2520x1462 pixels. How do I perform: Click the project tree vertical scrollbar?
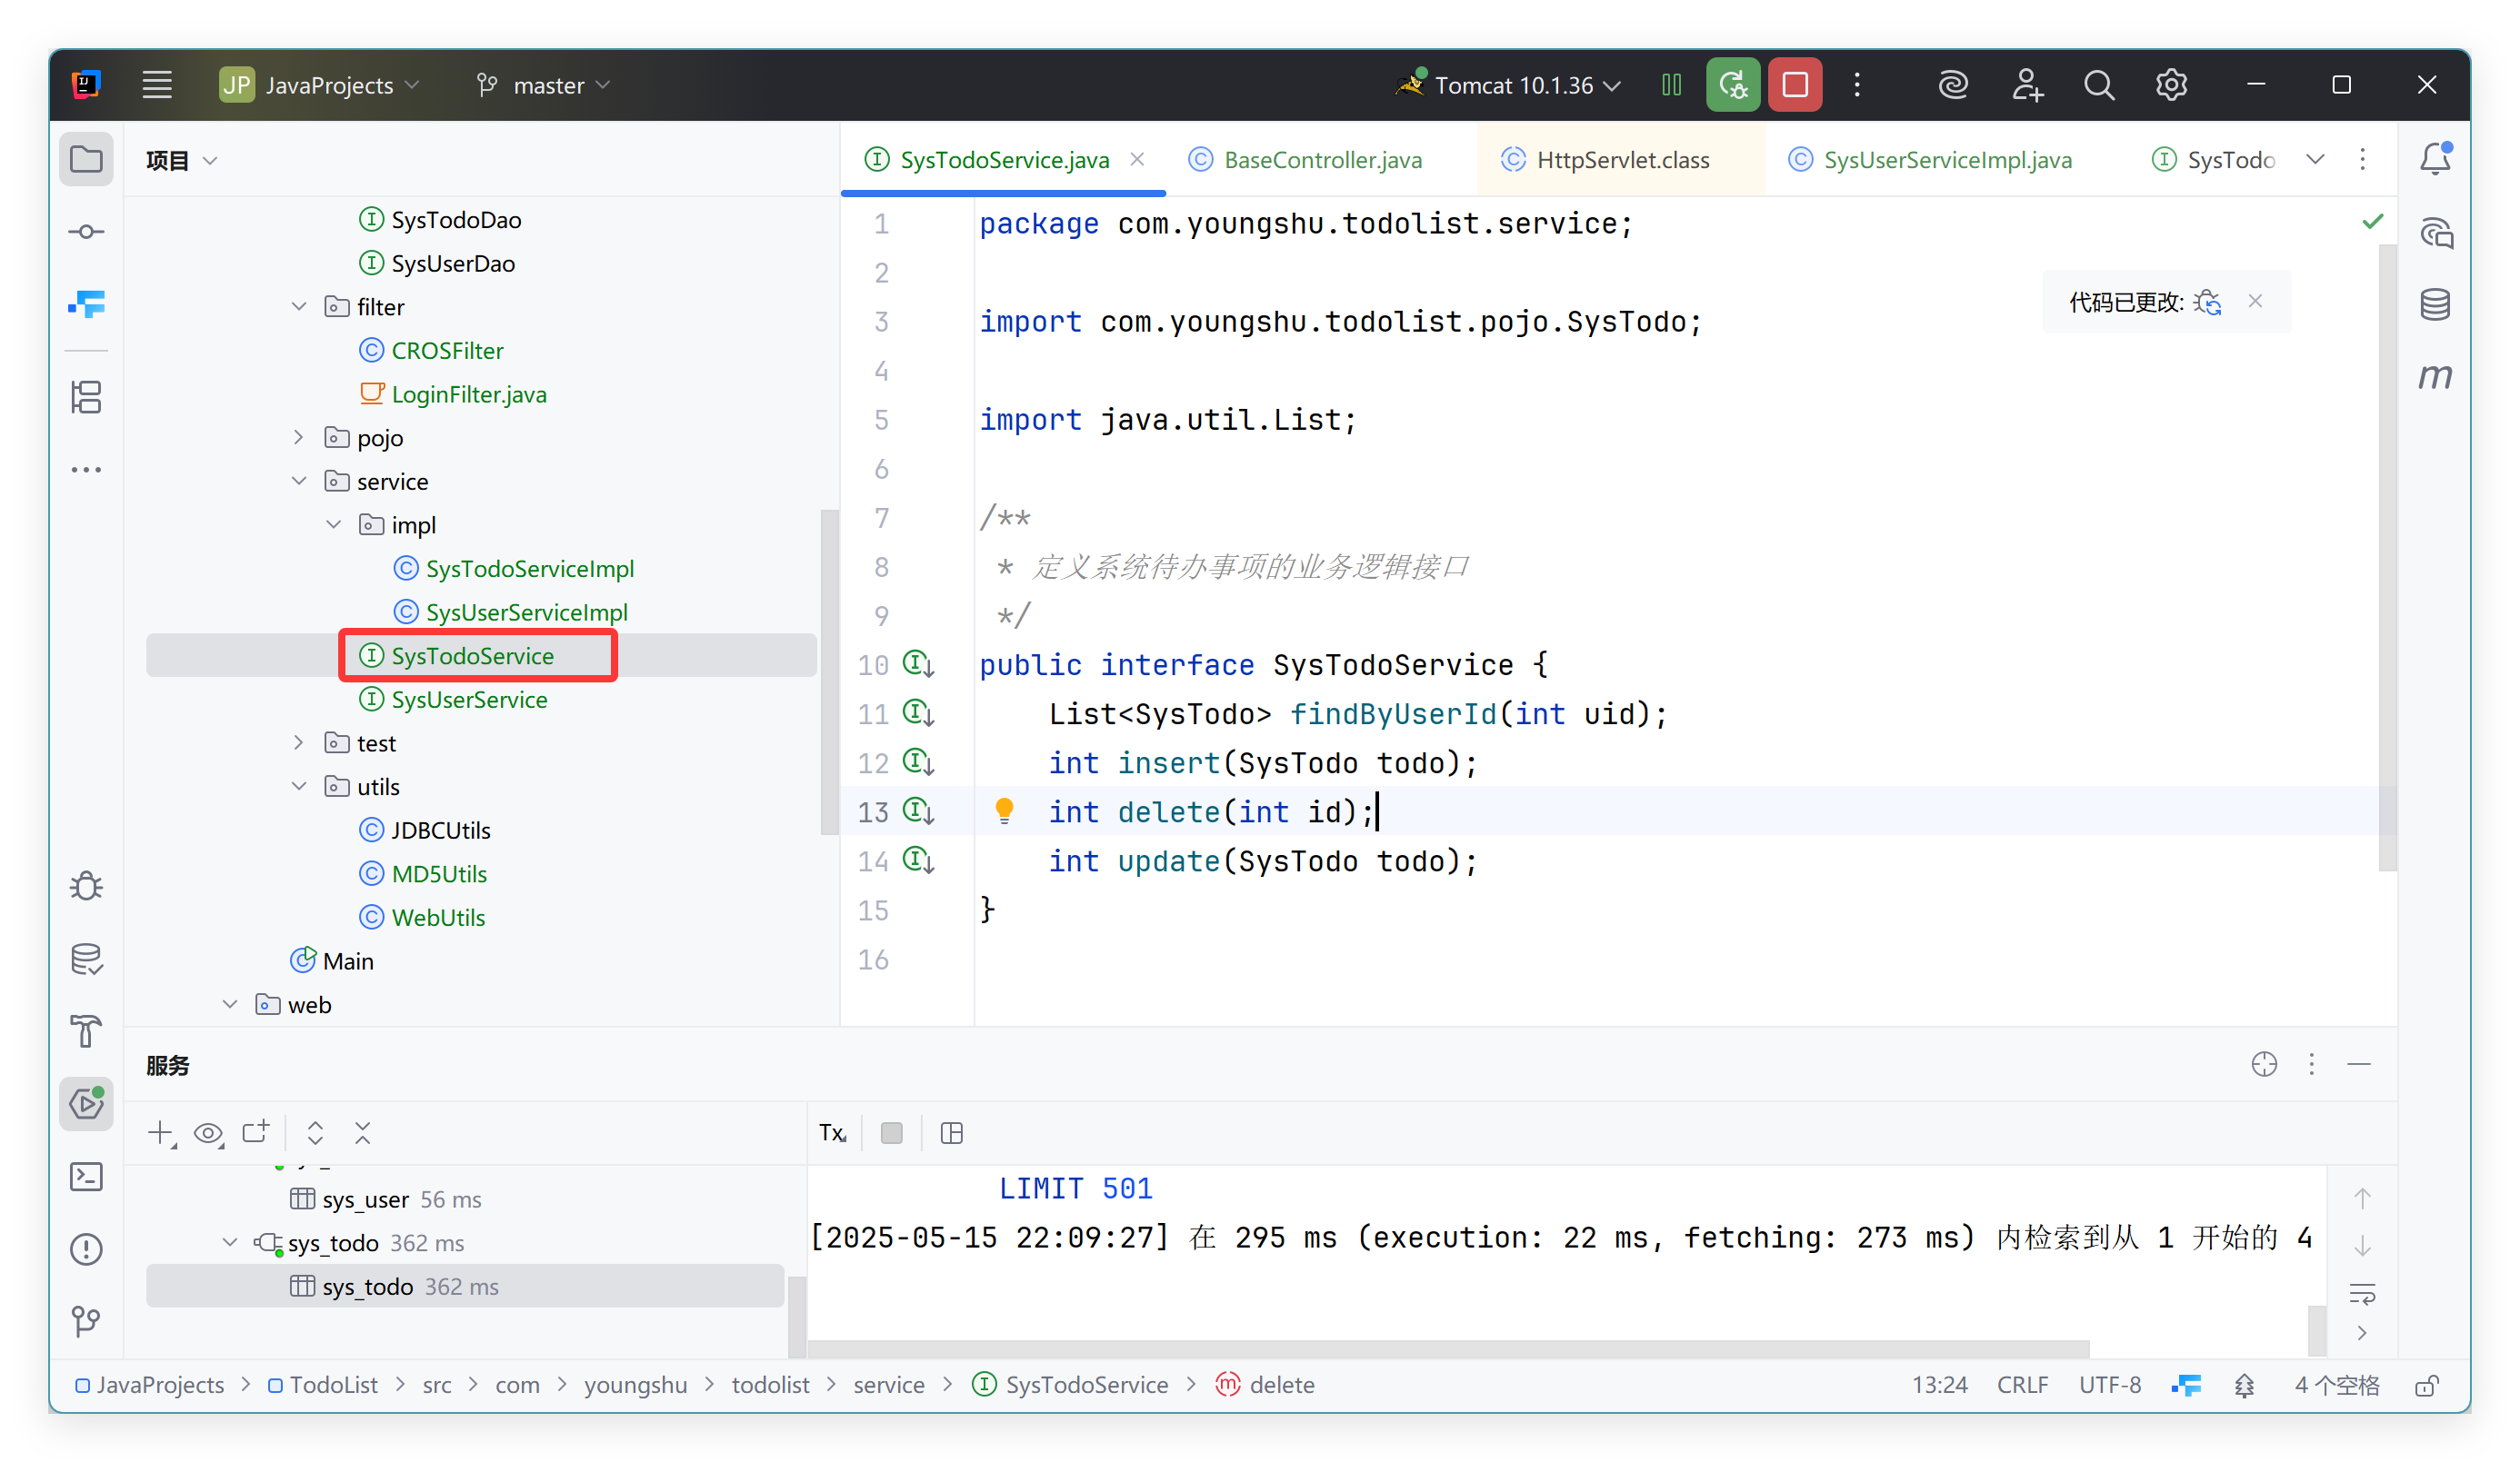click(x=829, y=671)
